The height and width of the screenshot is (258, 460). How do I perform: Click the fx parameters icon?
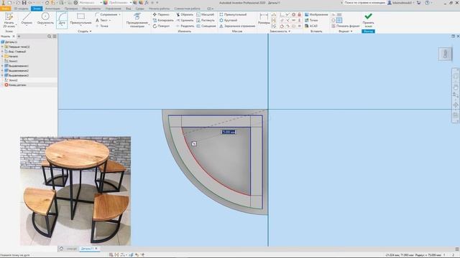(x=147, y=3)
